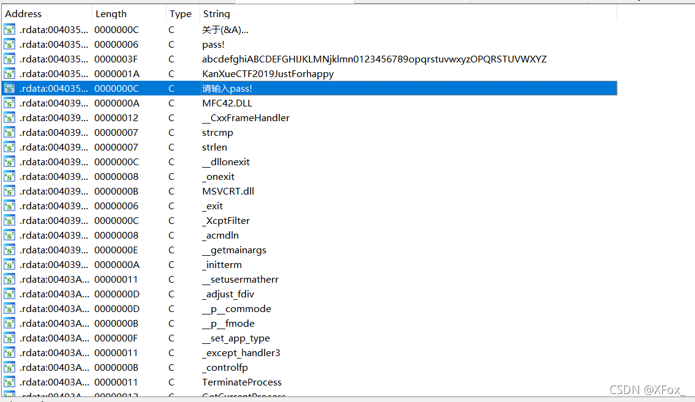This screenshot has width=695, height=402.
Task: Click string icon beside _initterm row
Action: 9,264
